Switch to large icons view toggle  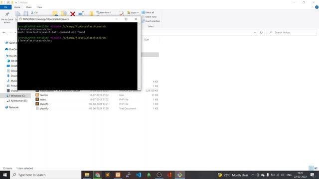point(316,168)
